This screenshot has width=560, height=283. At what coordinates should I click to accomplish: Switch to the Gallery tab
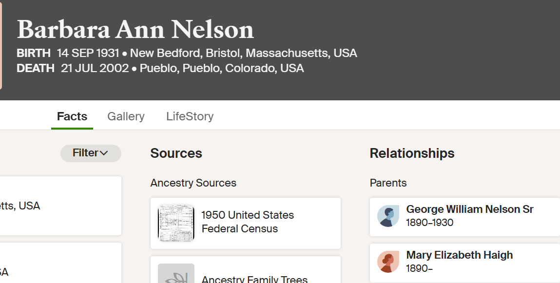click(x=126, y=116)
